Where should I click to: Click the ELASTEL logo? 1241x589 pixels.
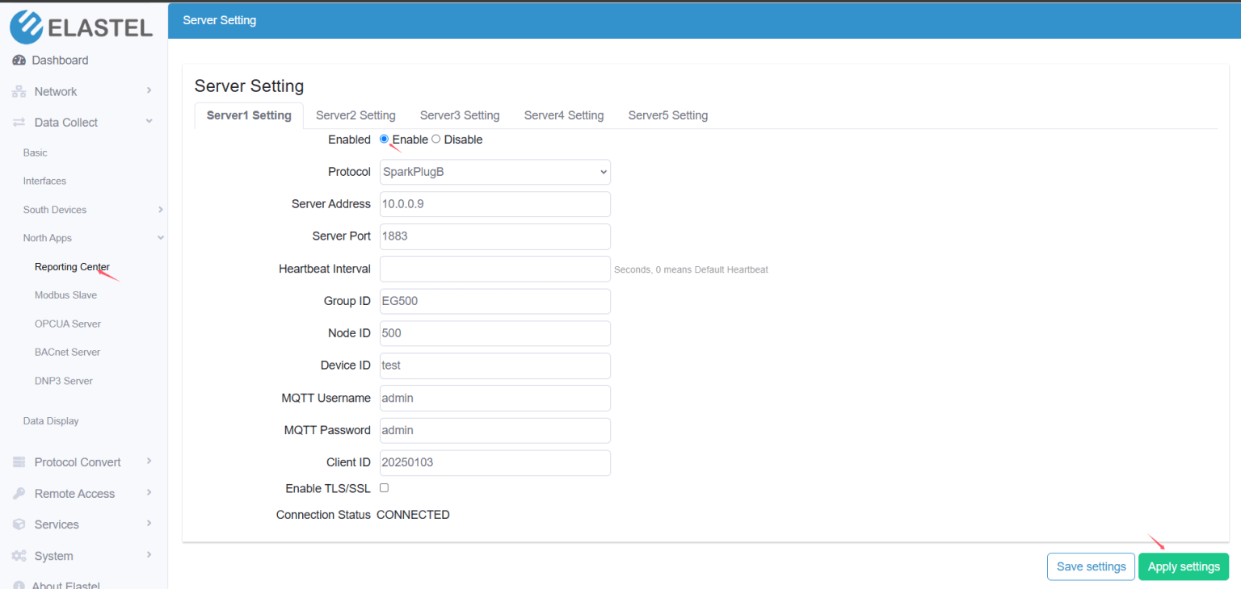pyautogui.click(x=81, y=27)
